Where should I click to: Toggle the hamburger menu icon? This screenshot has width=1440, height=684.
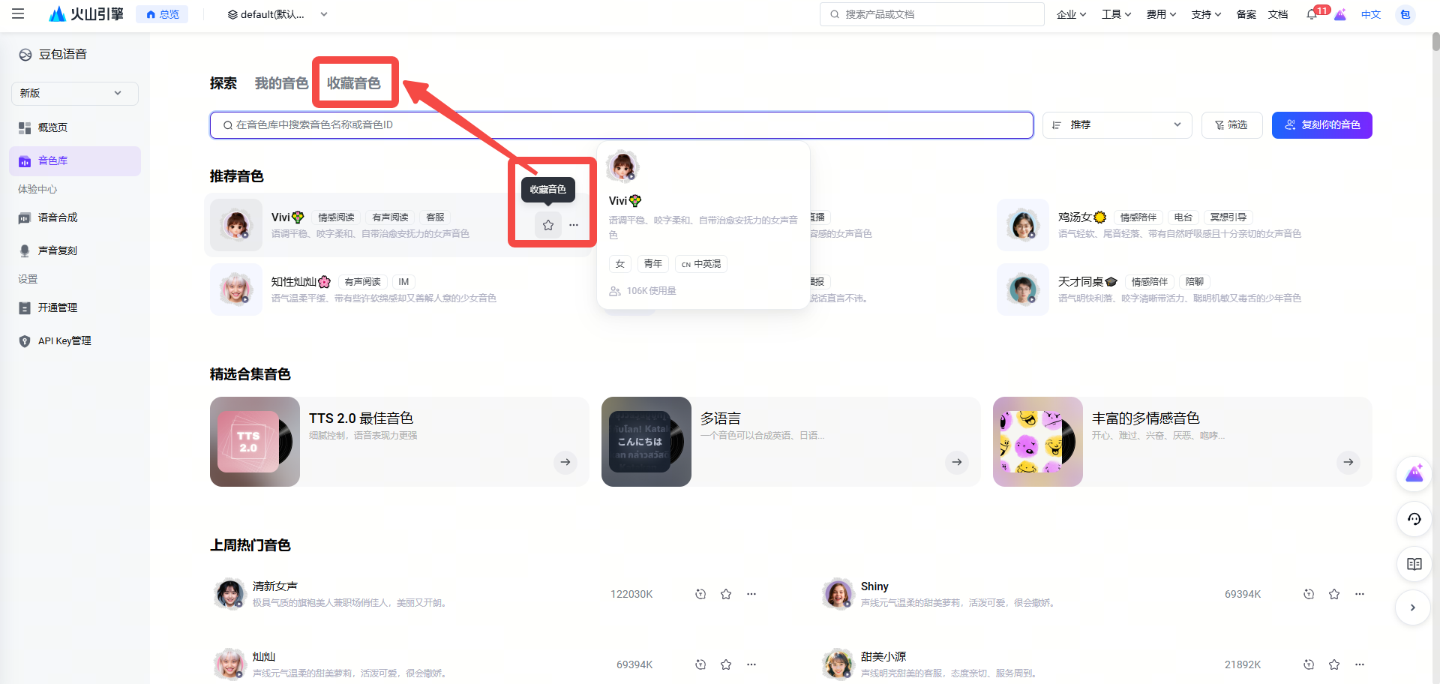(18, 13)
